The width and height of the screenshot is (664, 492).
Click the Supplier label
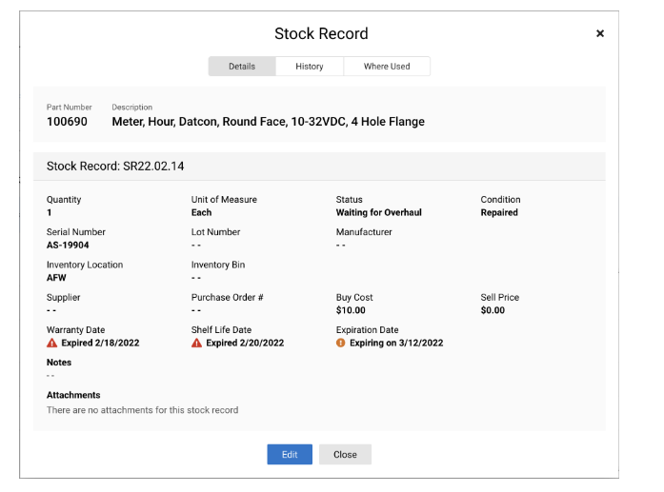click(63, 298)
